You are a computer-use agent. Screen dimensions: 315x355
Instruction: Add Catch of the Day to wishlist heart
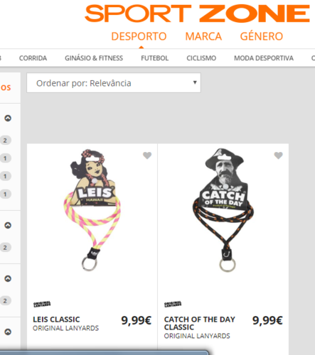pos(278,155)
